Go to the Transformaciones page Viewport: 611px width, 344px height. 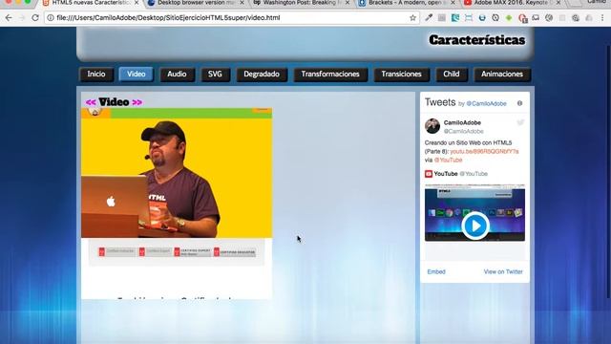[330, 75]
